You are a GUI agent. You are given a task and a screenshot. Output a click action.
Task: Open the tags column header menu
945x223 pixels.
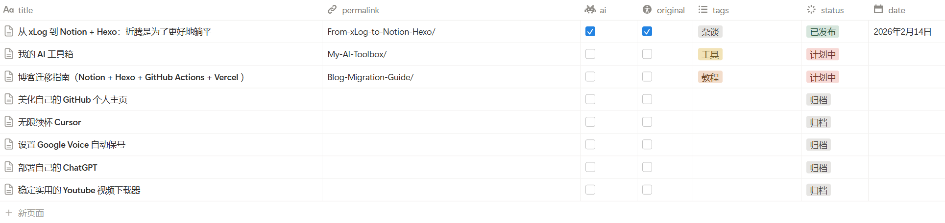click(720, 10)
